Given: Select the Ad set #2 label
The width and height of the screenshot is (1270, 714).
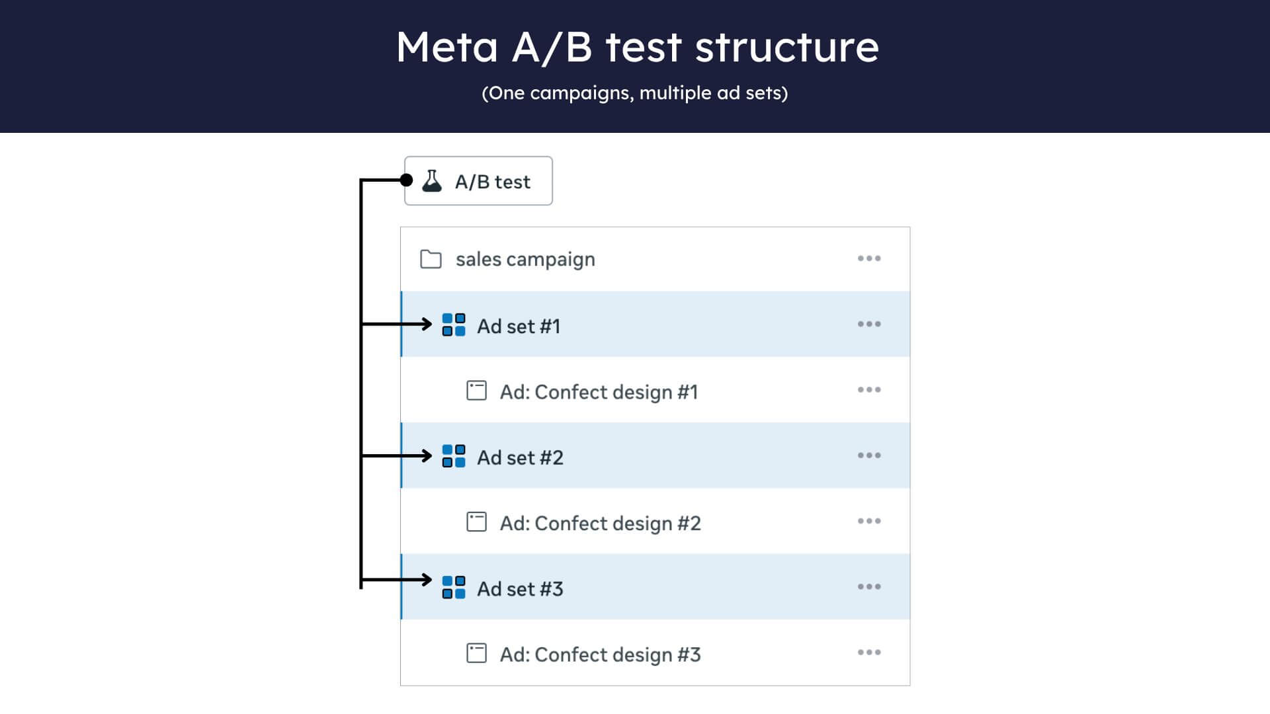Looking at the screenshot, I should [x=520, y=457].
